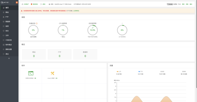
Task: Click the orange 0 notification badge
Action: (17, 2)
